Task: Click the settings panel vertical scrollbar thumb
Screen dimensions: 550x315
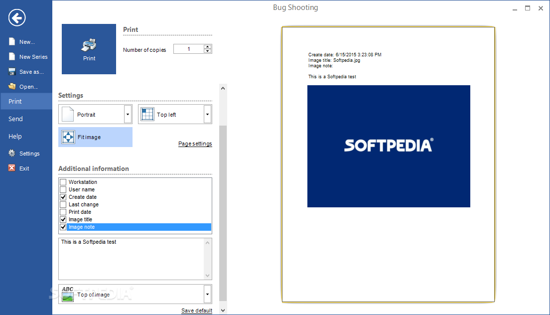Action: tap(223, 213)
